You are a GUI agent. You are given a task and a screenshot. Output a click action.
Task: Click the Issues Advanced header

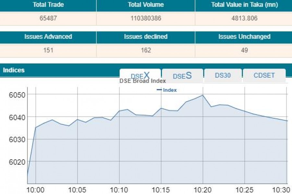[48, 37]
